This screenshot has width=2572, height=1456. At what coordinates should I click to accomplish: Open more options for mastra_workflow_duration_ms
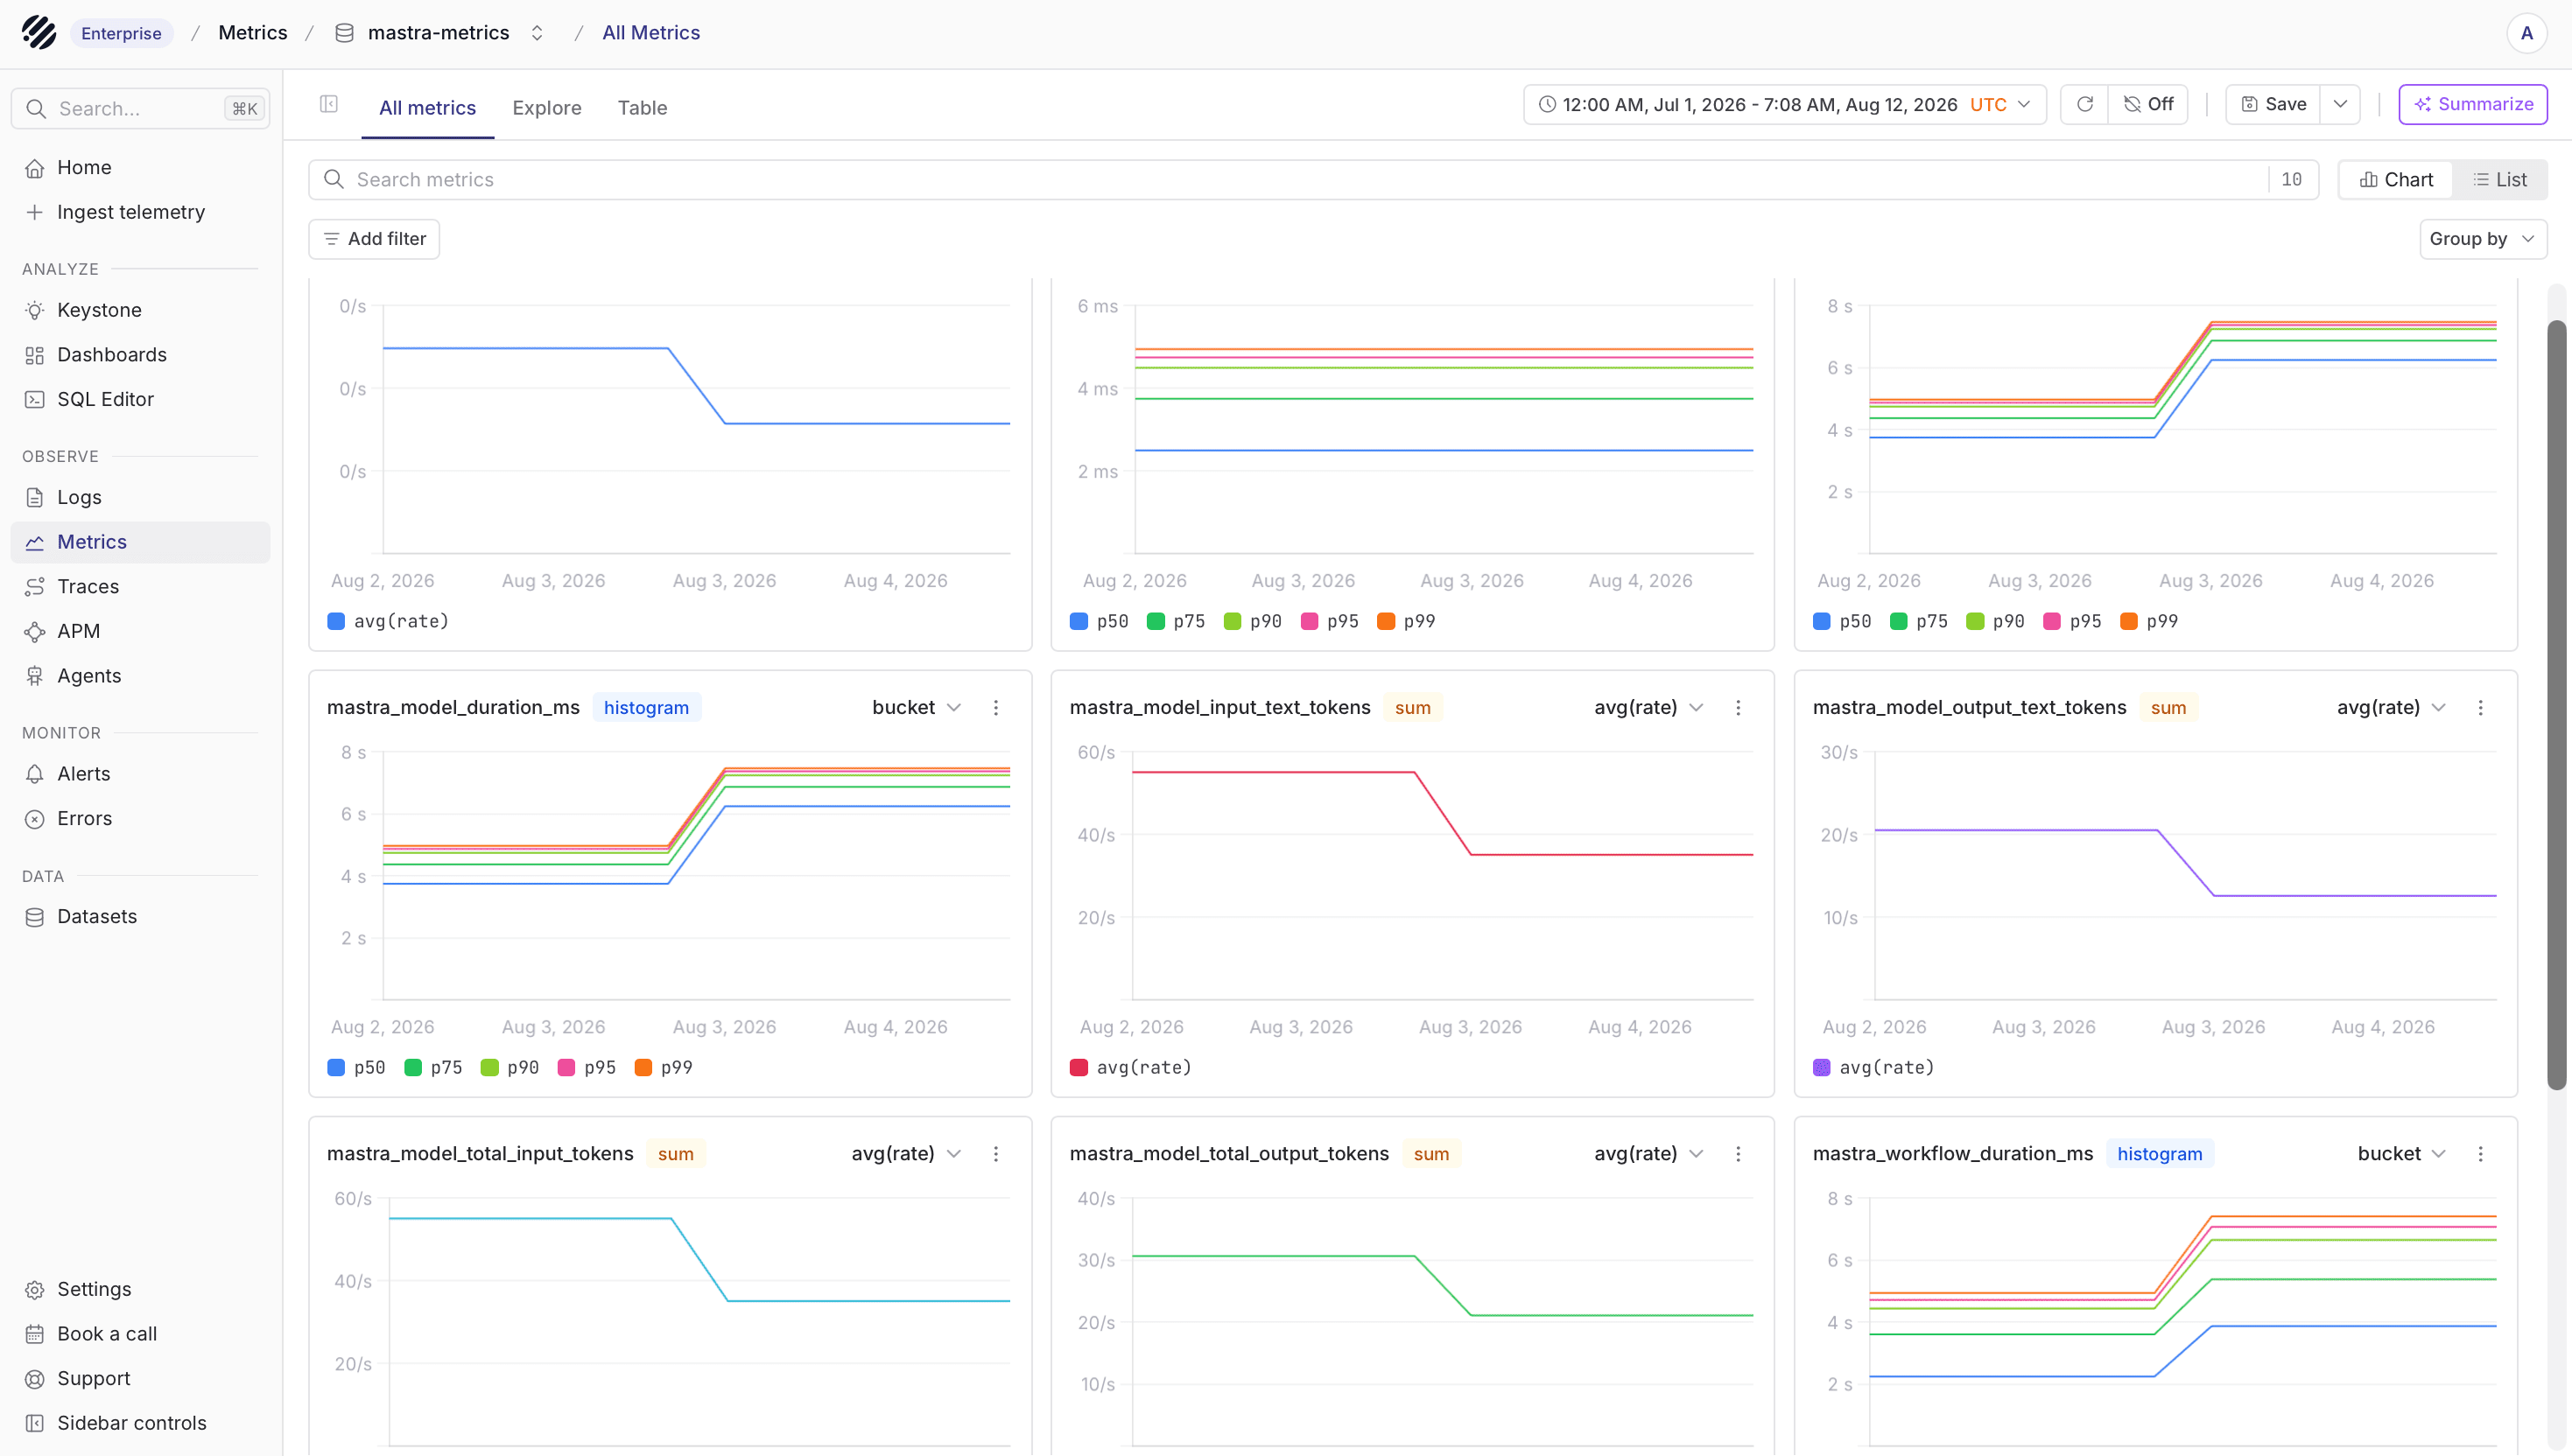click(2481, 1154)
